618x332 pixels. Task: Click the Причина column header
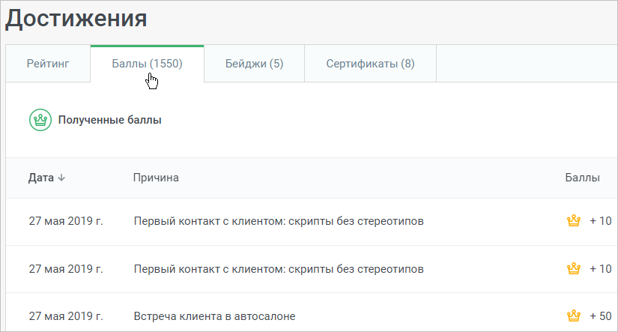point(156,178)
